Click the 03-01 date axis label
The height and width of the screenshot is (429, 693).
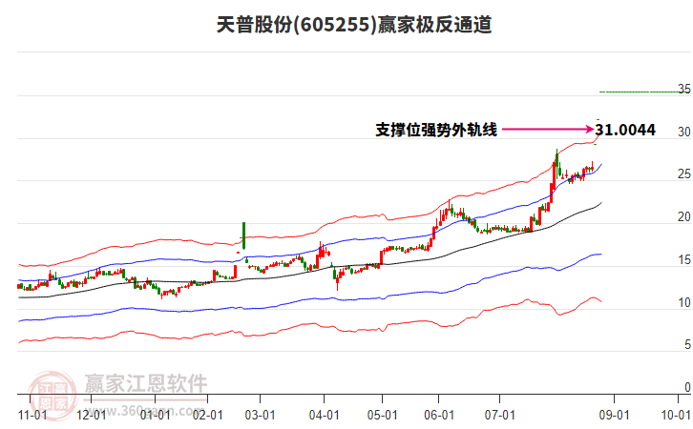click(261, 415)
